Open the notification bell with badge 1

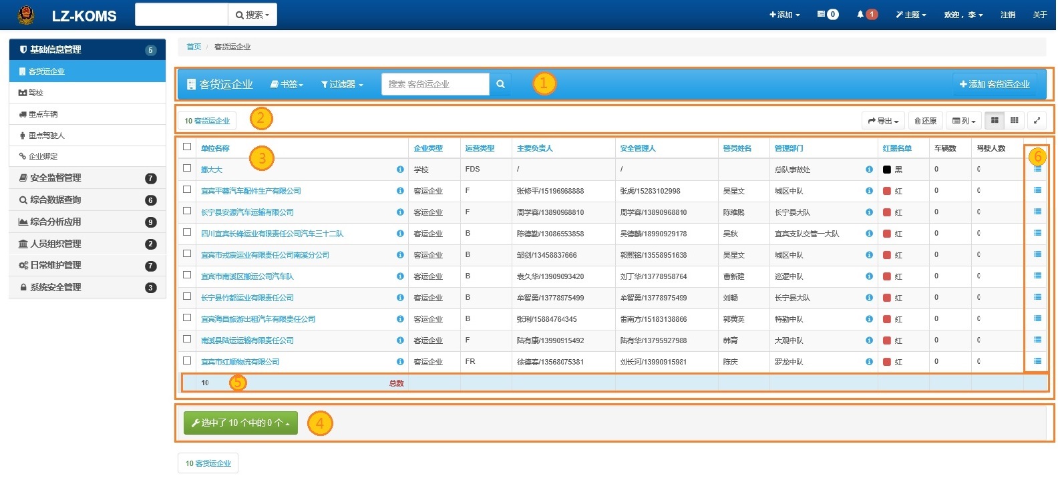867,15
